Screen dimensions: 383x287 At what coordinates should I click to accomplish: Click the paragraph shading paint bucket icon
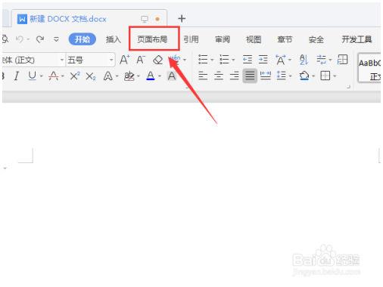[x=304, y=76]
